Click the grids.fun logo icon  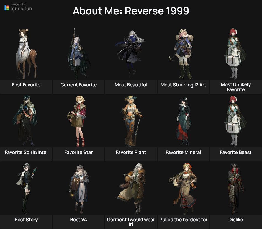(x=7, y=8)
